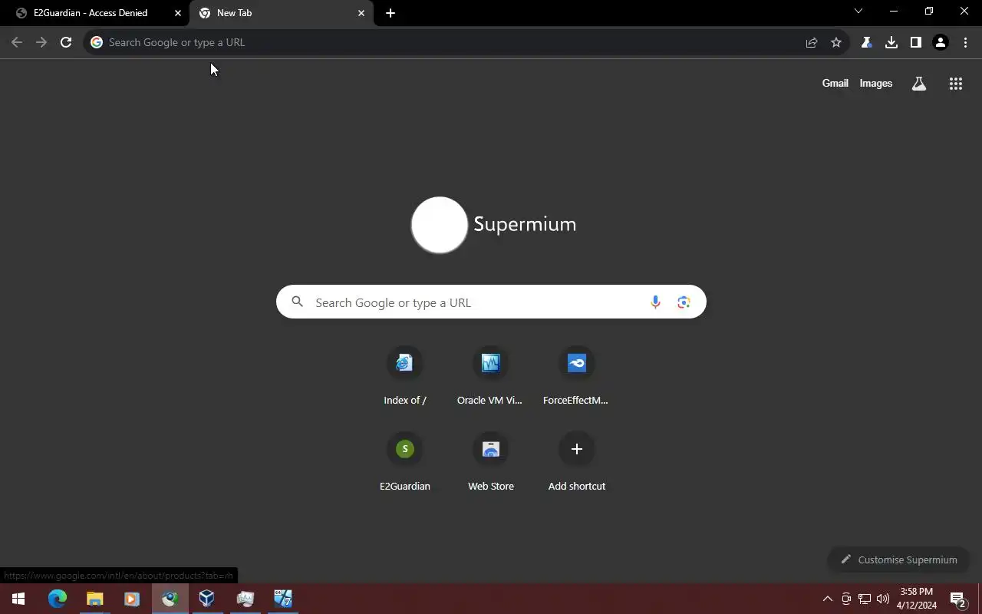Open the profile avatar icon
This screenshot has height=614, width=982.
coord(941,42)
